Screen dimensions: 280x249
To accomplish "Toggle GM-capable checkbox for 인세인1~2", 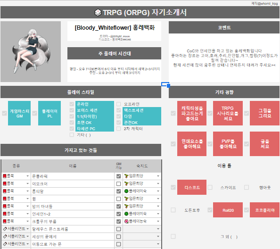I will [x=118, y=214].
